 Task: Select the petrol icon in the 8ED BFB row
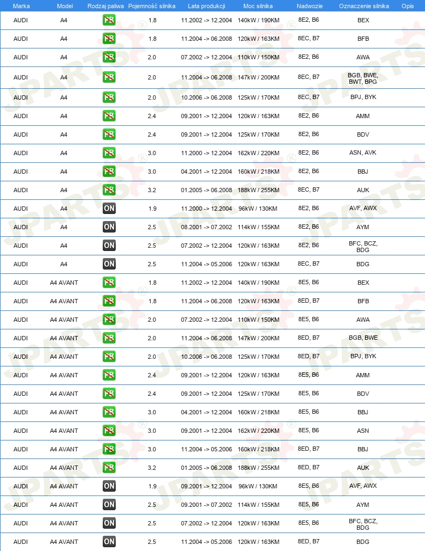pos(109,301)
